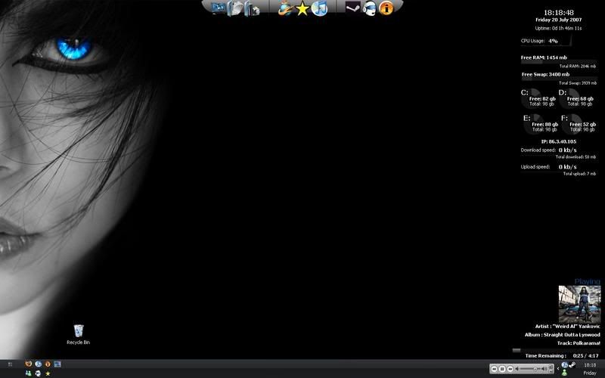605x378 pixels.
Task: Skip to the next track in the taskbar player
Action: click(510, 369)
